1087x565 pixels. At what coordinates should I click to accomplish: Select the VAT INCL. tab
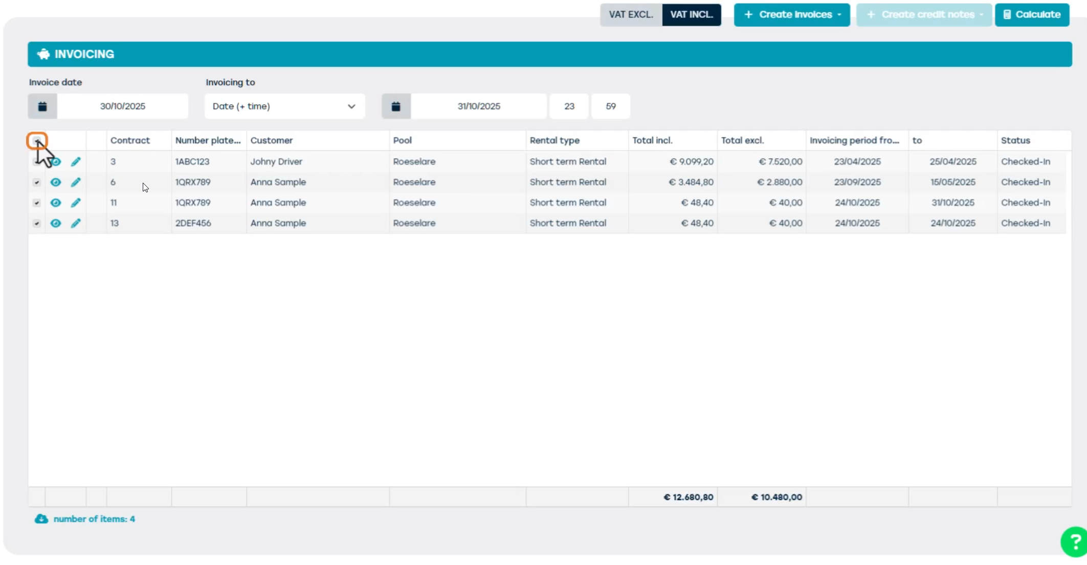691,15
